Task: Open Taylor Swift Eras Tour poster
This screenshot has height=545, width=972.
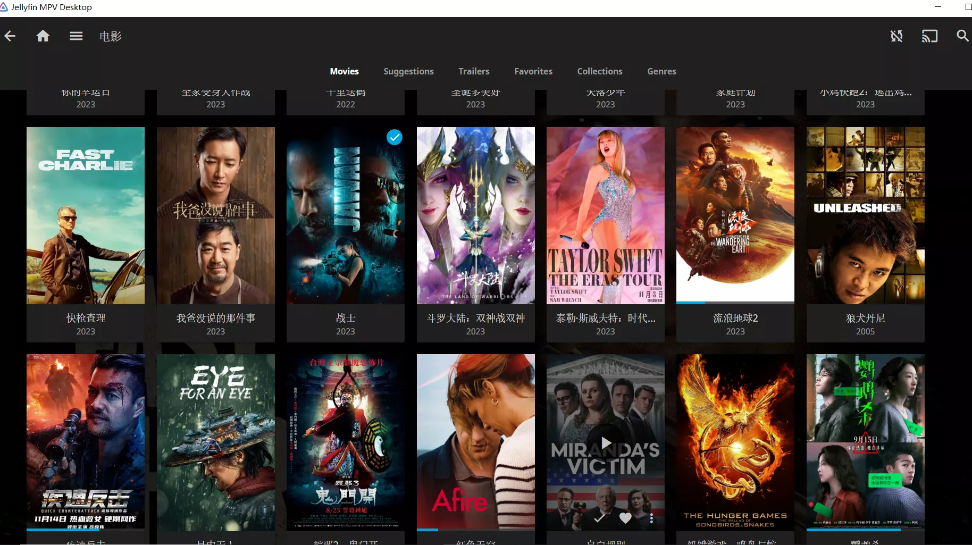Action: [606, 215]
